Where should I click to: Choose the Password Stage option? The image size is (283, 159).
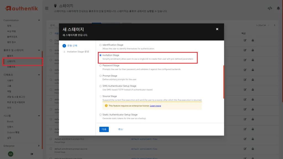(100, 66)
